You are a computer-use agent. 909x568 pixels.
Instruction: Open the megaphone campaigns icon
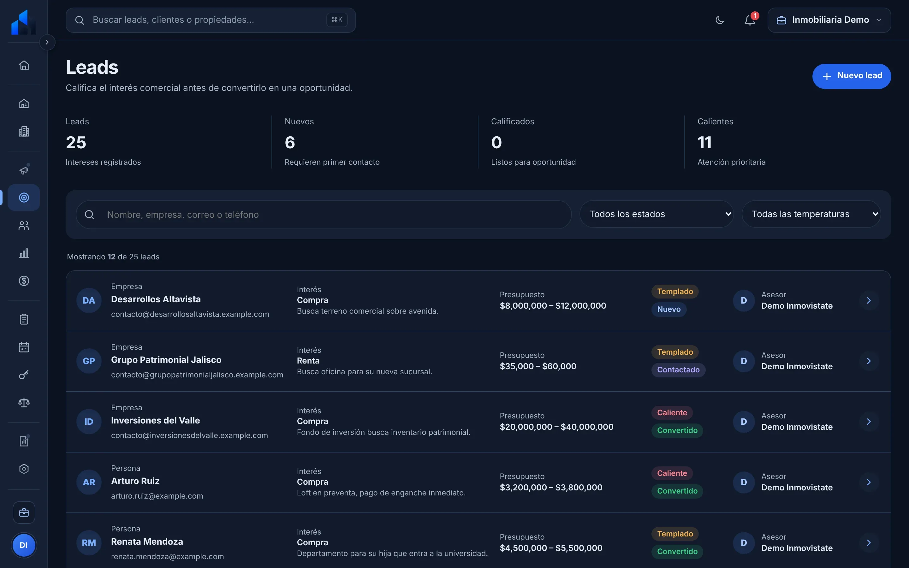tap(24, 170)
